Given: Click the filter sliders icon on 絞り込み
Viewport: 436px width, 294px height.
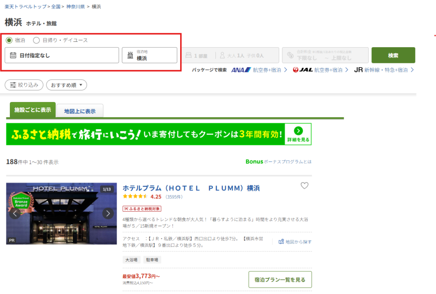Looking at the screenshot, I should point(13,85).
